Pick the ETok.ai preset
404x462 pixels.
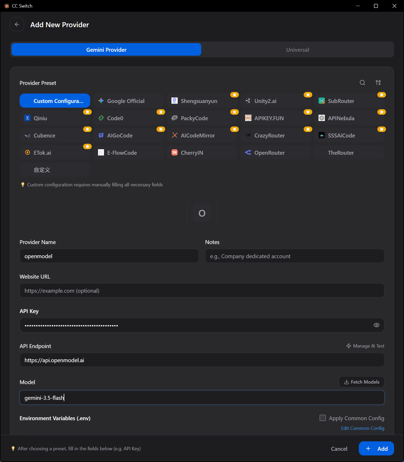point(55,152)
